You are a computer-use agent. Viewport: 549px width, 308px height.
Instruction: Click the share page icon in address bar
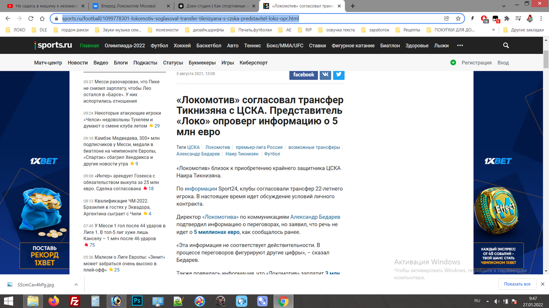click(447, 19)
